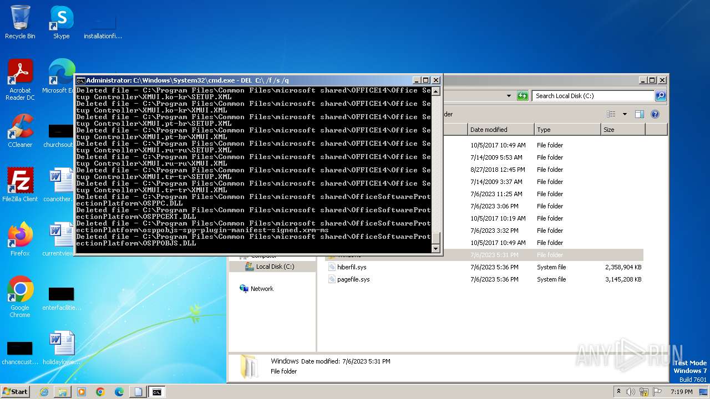This screenshot has height=399, width=710.
Task: Sort by the Date modified column
Action: [x=501, y=130]
